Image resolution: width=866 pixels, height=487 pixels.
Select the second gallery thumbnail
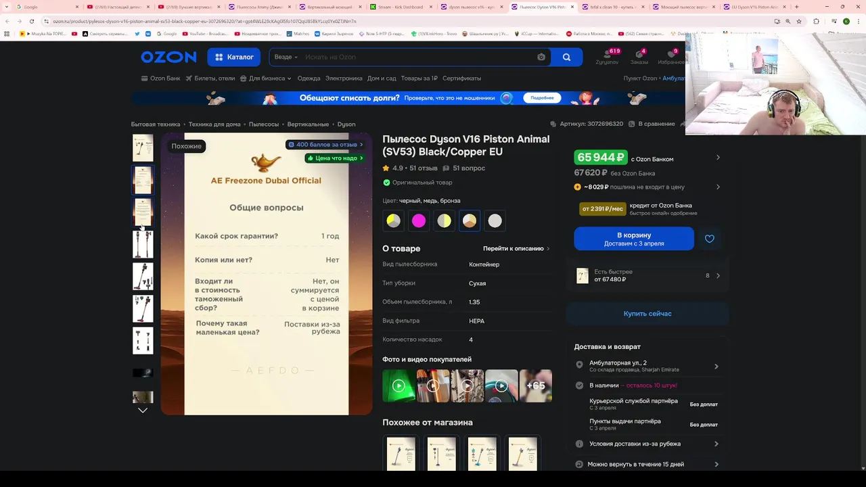pyautogui.click(x=143, y=180)
